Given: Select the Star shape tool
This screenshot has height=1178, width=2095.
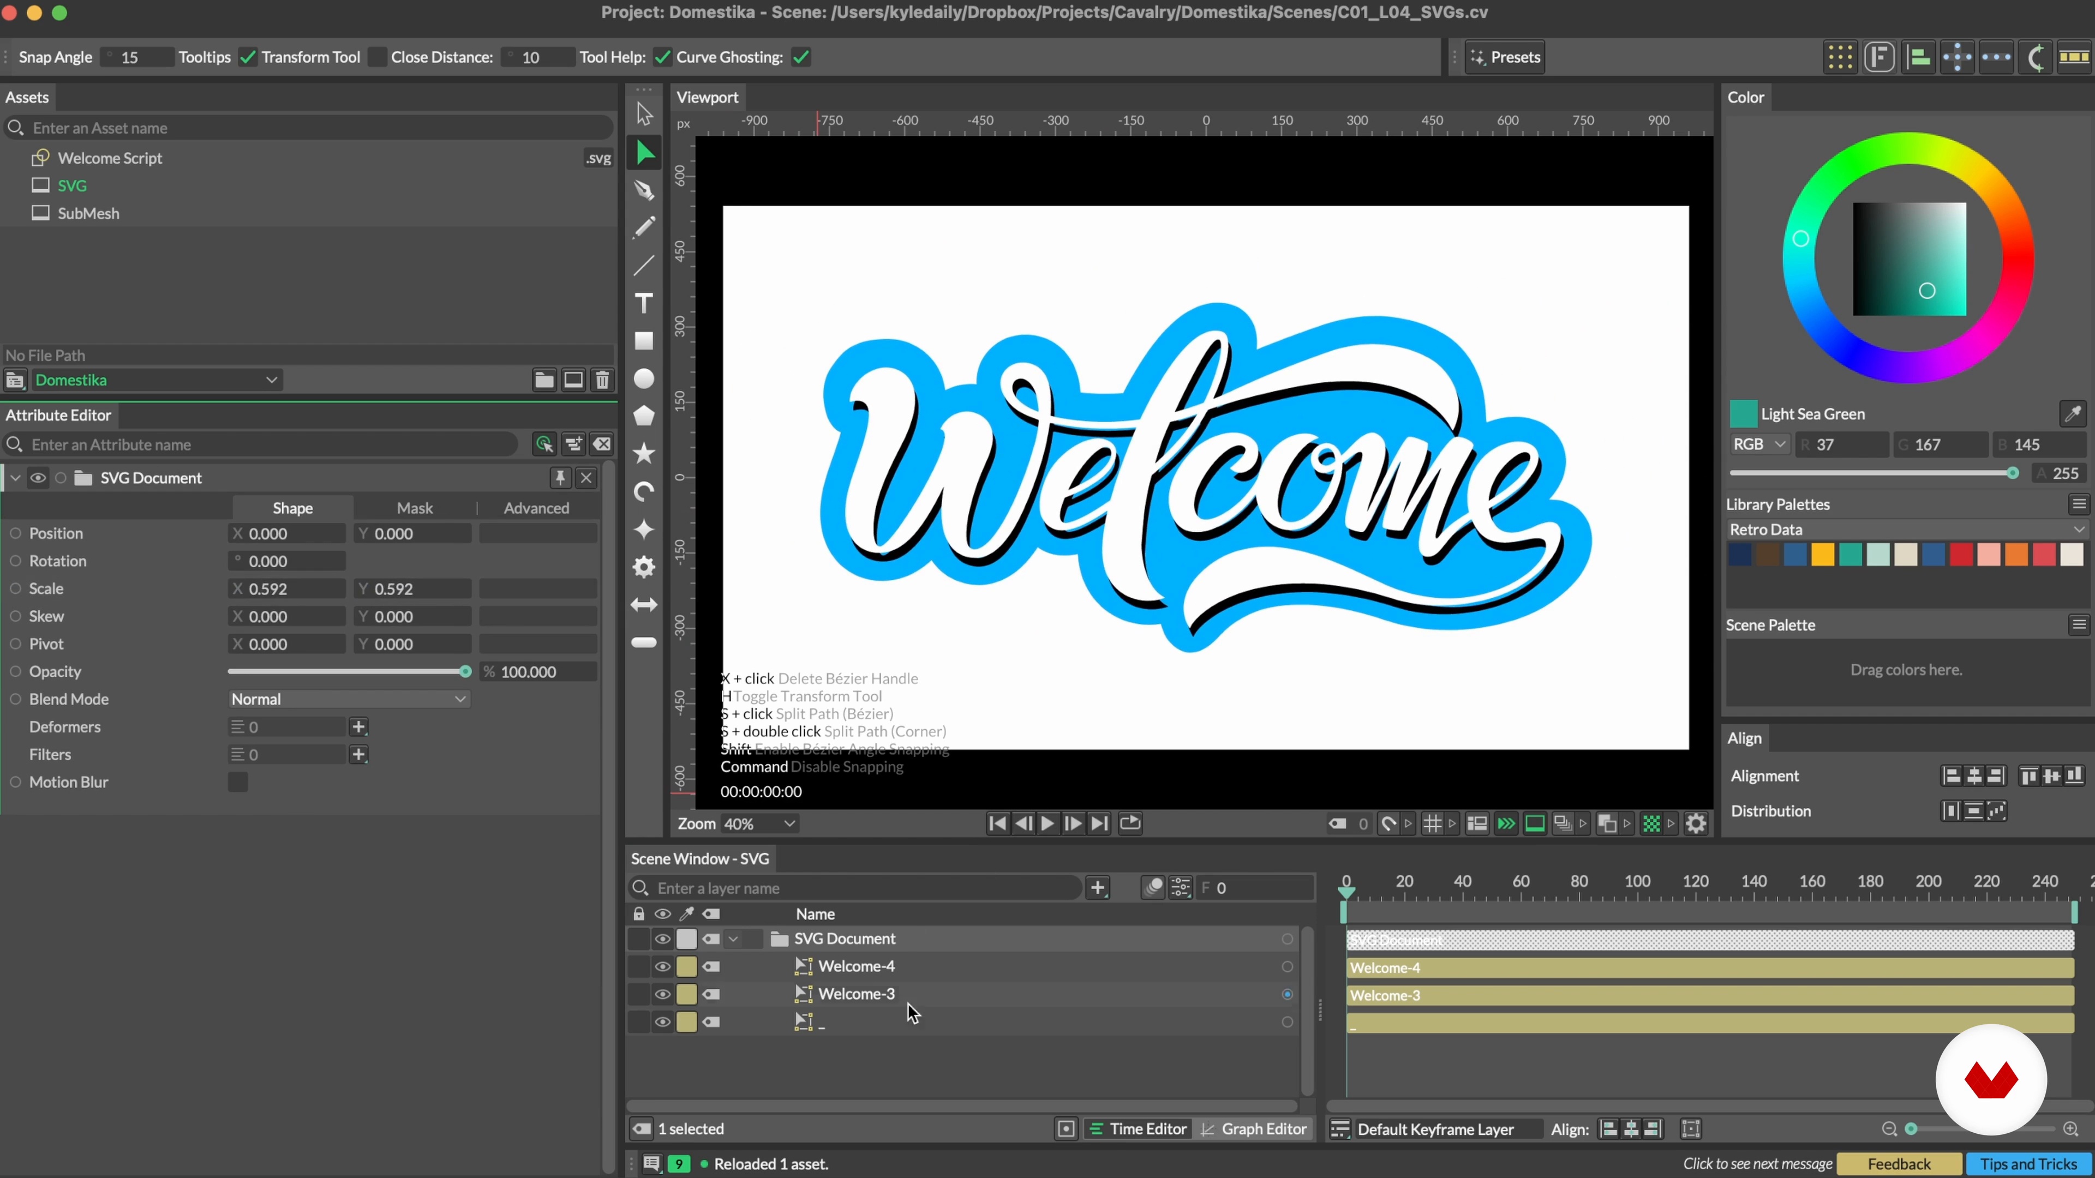Looking at the screenshot, I should [x=644, y=454].
